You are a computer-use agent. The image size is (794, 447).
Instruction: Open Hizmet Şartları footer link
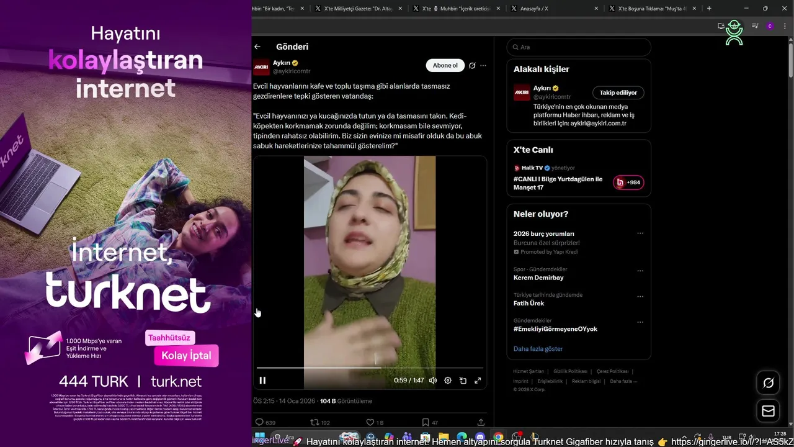pyautogui.click(x=529, y=371)
